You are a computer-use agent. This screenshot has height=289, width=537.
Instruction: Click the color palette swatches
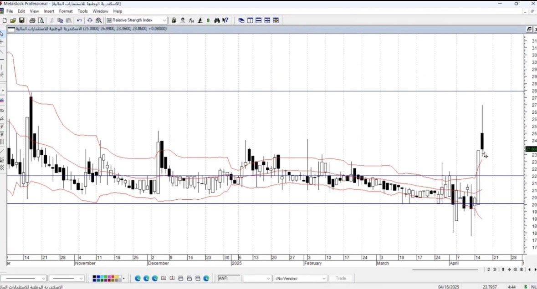(x=107, y=278)
